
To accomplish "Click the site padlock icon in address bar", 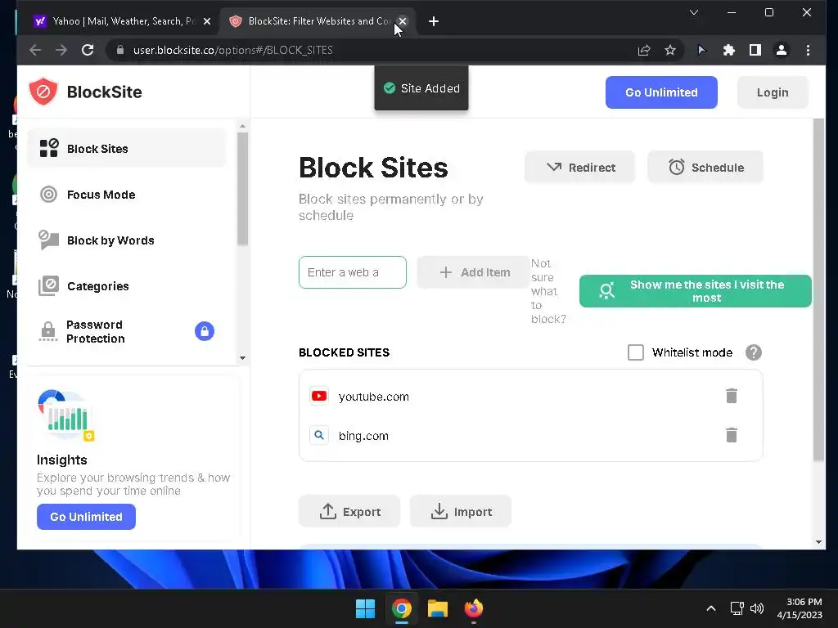I will tap(120, 50).
